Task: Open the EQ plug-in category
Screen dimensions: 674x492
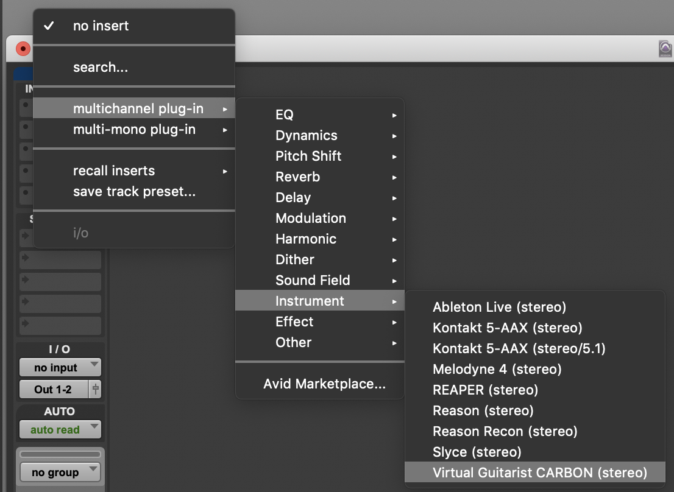Action: 320,114
